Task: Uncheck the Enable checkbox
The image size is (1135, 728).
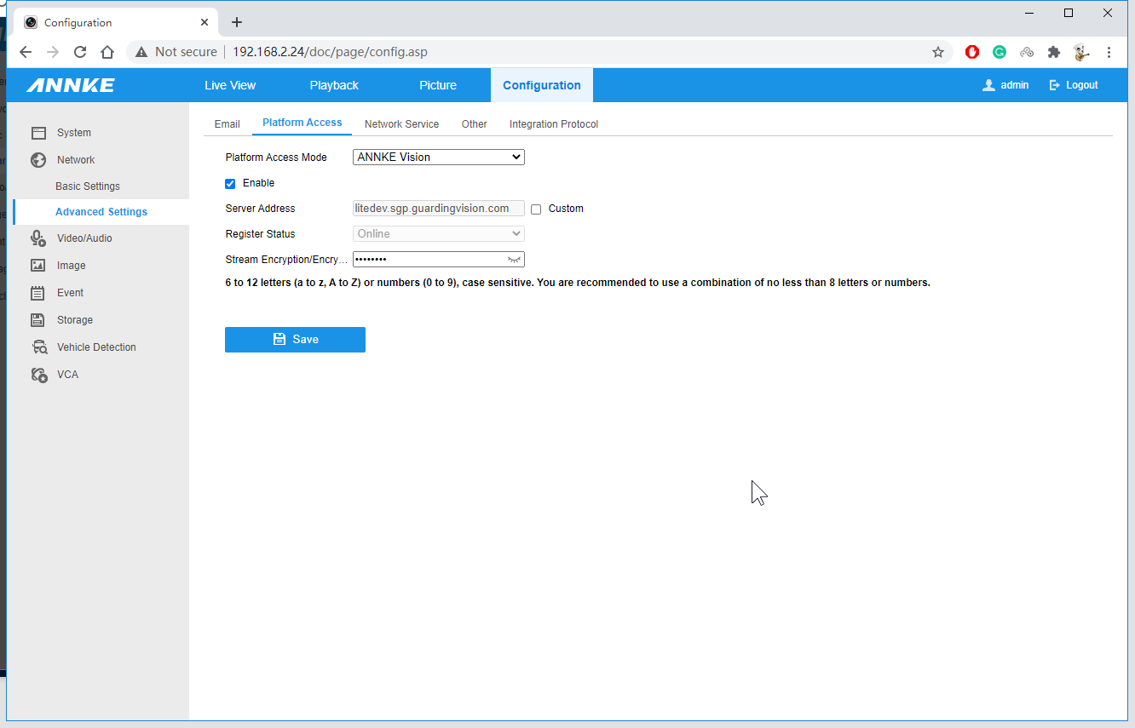Action: pyautogui.click(x=230, y=183)
